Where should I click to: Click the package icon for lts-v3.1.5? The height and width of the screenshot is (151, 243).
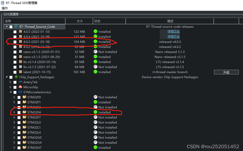[x=20, y=67]
